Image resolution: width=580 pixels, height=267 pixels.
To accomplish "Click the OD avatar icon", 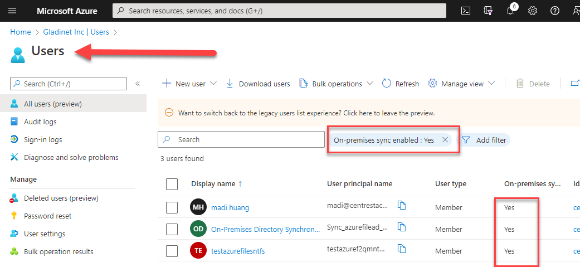I will 198,229.
